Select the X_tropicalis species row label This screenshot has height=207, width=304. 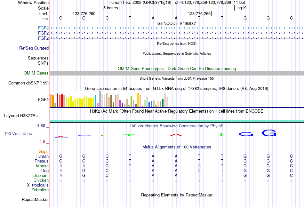38,185
